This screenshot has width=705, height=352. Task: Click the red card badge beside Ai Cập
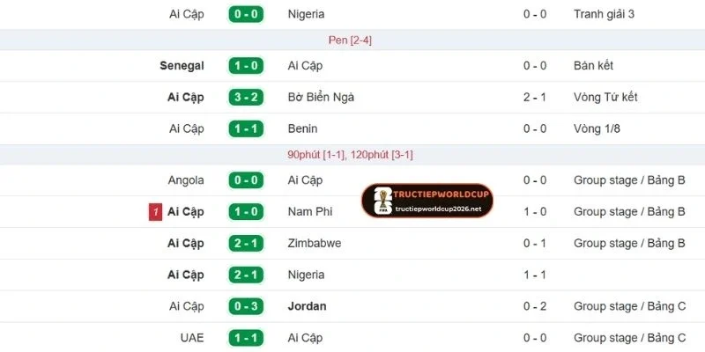(155, 212)
